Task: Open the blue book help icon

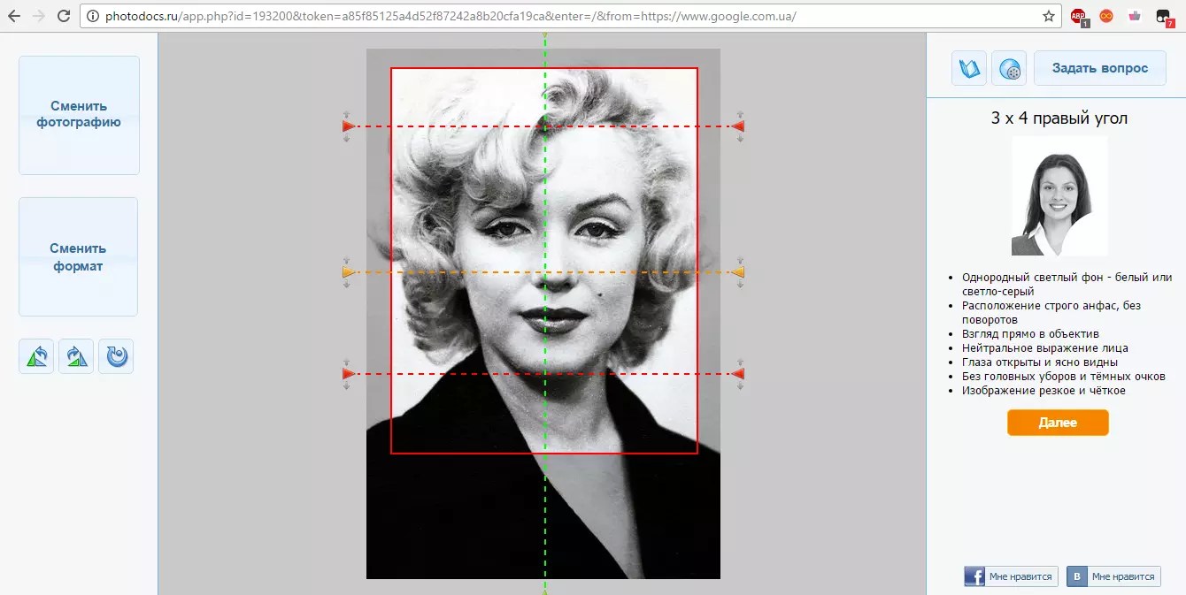Action: (969, 68)
